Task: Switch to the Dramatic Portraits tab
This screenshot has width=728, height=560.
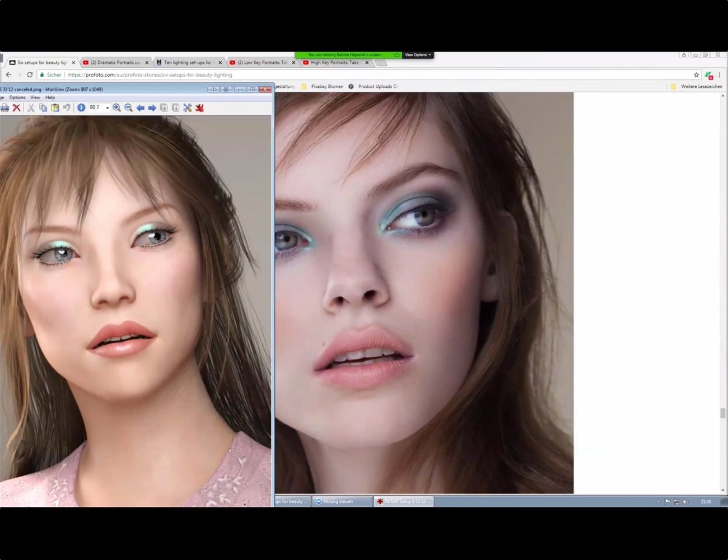Action: (x=115, y=62)
